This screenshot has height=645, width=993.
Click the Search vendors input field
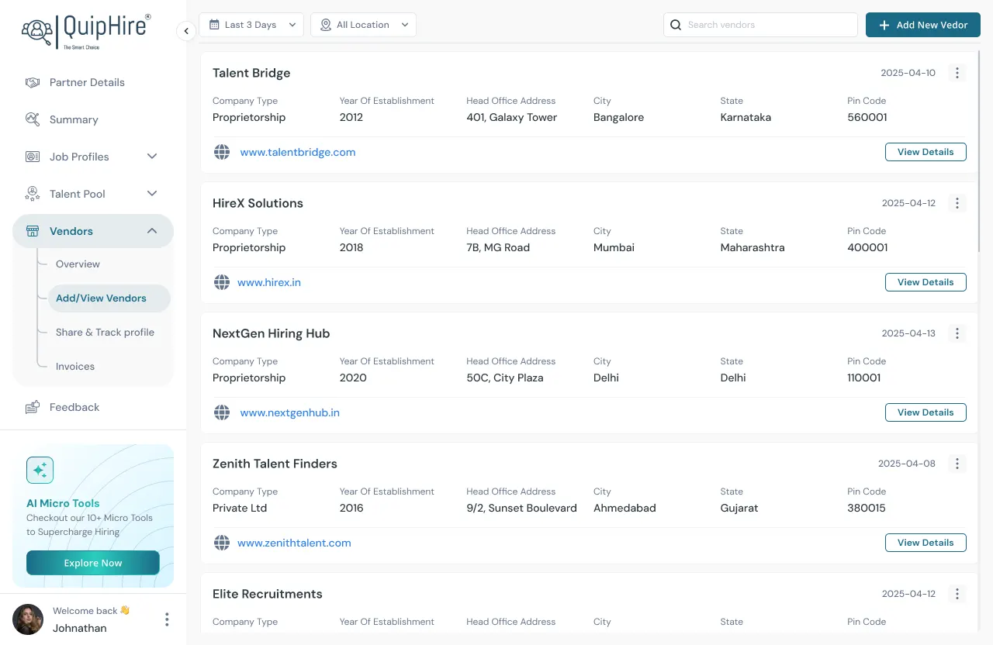coord(760,25)
